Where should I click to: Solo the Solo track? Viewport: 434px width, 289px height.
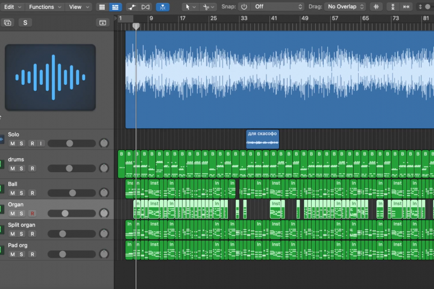[x=21, y=143]
